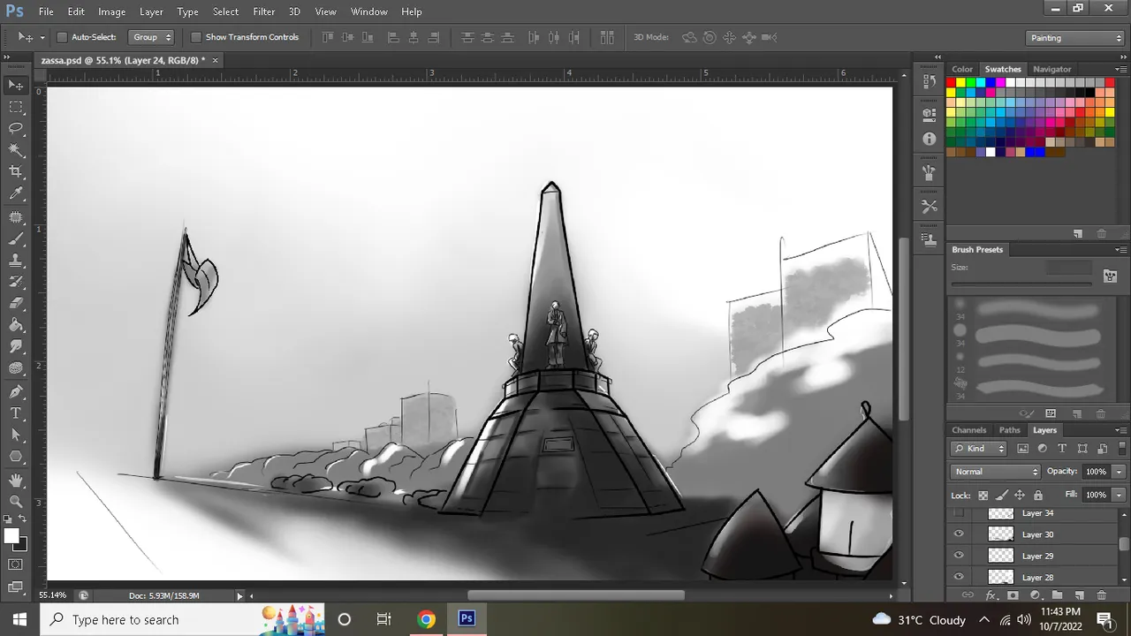Select the Lasso tool

click(16, 129)
